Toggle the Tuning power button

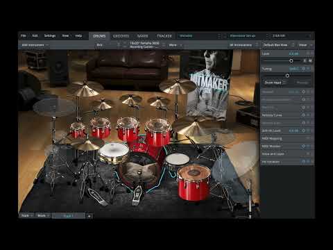point(304,69)
